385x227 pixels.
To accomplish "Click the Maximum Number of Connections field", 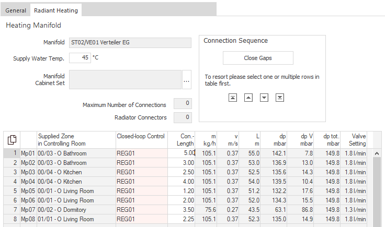I will [x=183, y=103].
